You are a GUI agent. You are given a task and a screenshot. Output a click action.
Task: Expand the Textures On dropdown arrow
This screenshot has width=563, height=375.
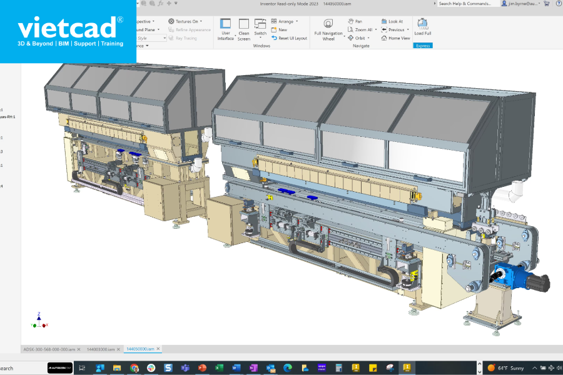[x=201, y=21]
